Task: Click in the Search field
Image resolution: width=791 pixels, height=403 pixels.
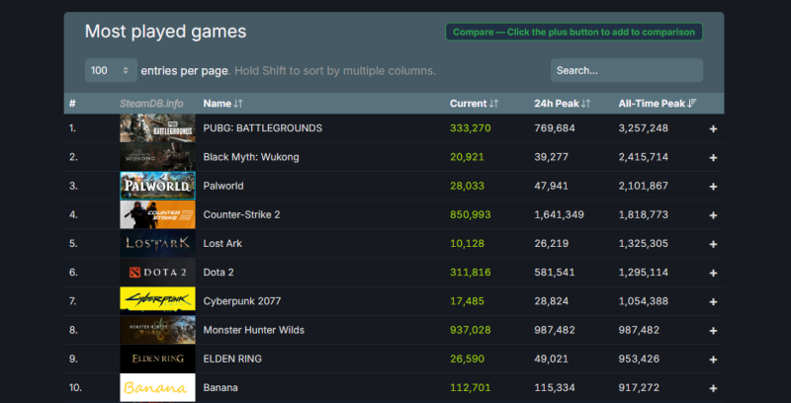Action: click(x=626, y=70)
